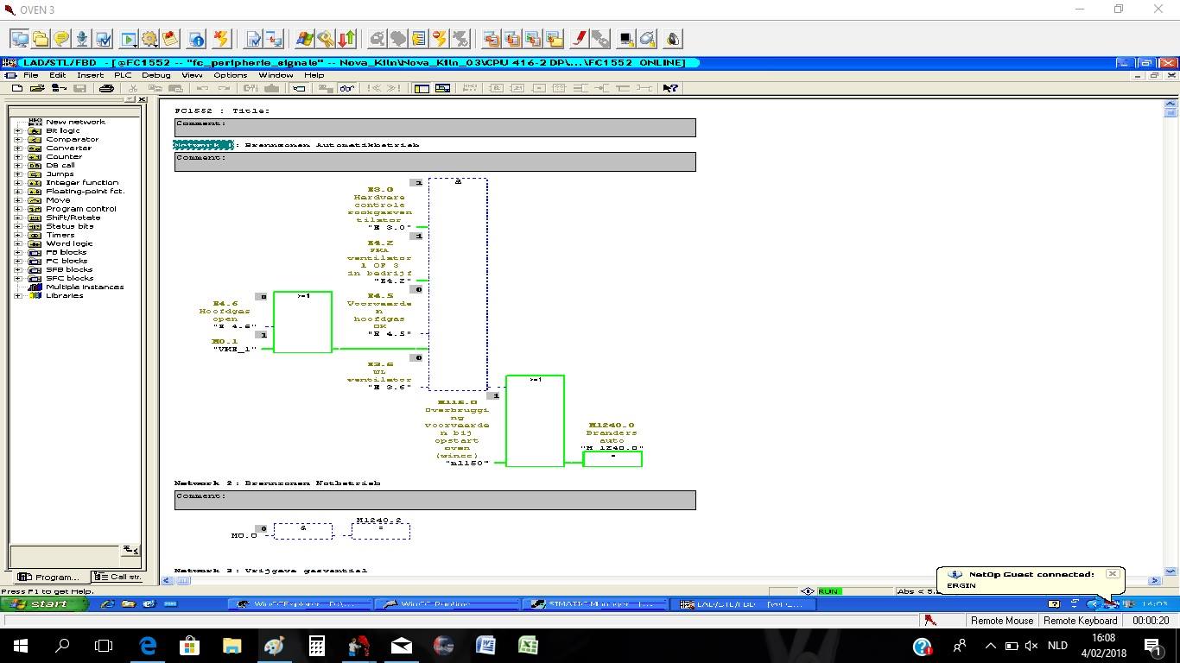This screenshot has height=663, width=1180.
Task: Click the down arrow of vertical scrollbar
Action: (1170, 571)
